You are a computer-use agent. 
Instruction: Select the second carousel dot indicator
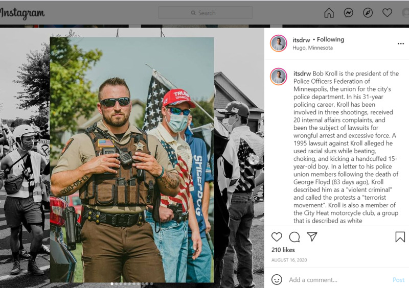click(117, 283)
